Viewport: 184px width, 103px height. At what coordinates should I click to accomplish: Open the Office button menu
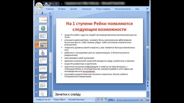pos(39,6)
